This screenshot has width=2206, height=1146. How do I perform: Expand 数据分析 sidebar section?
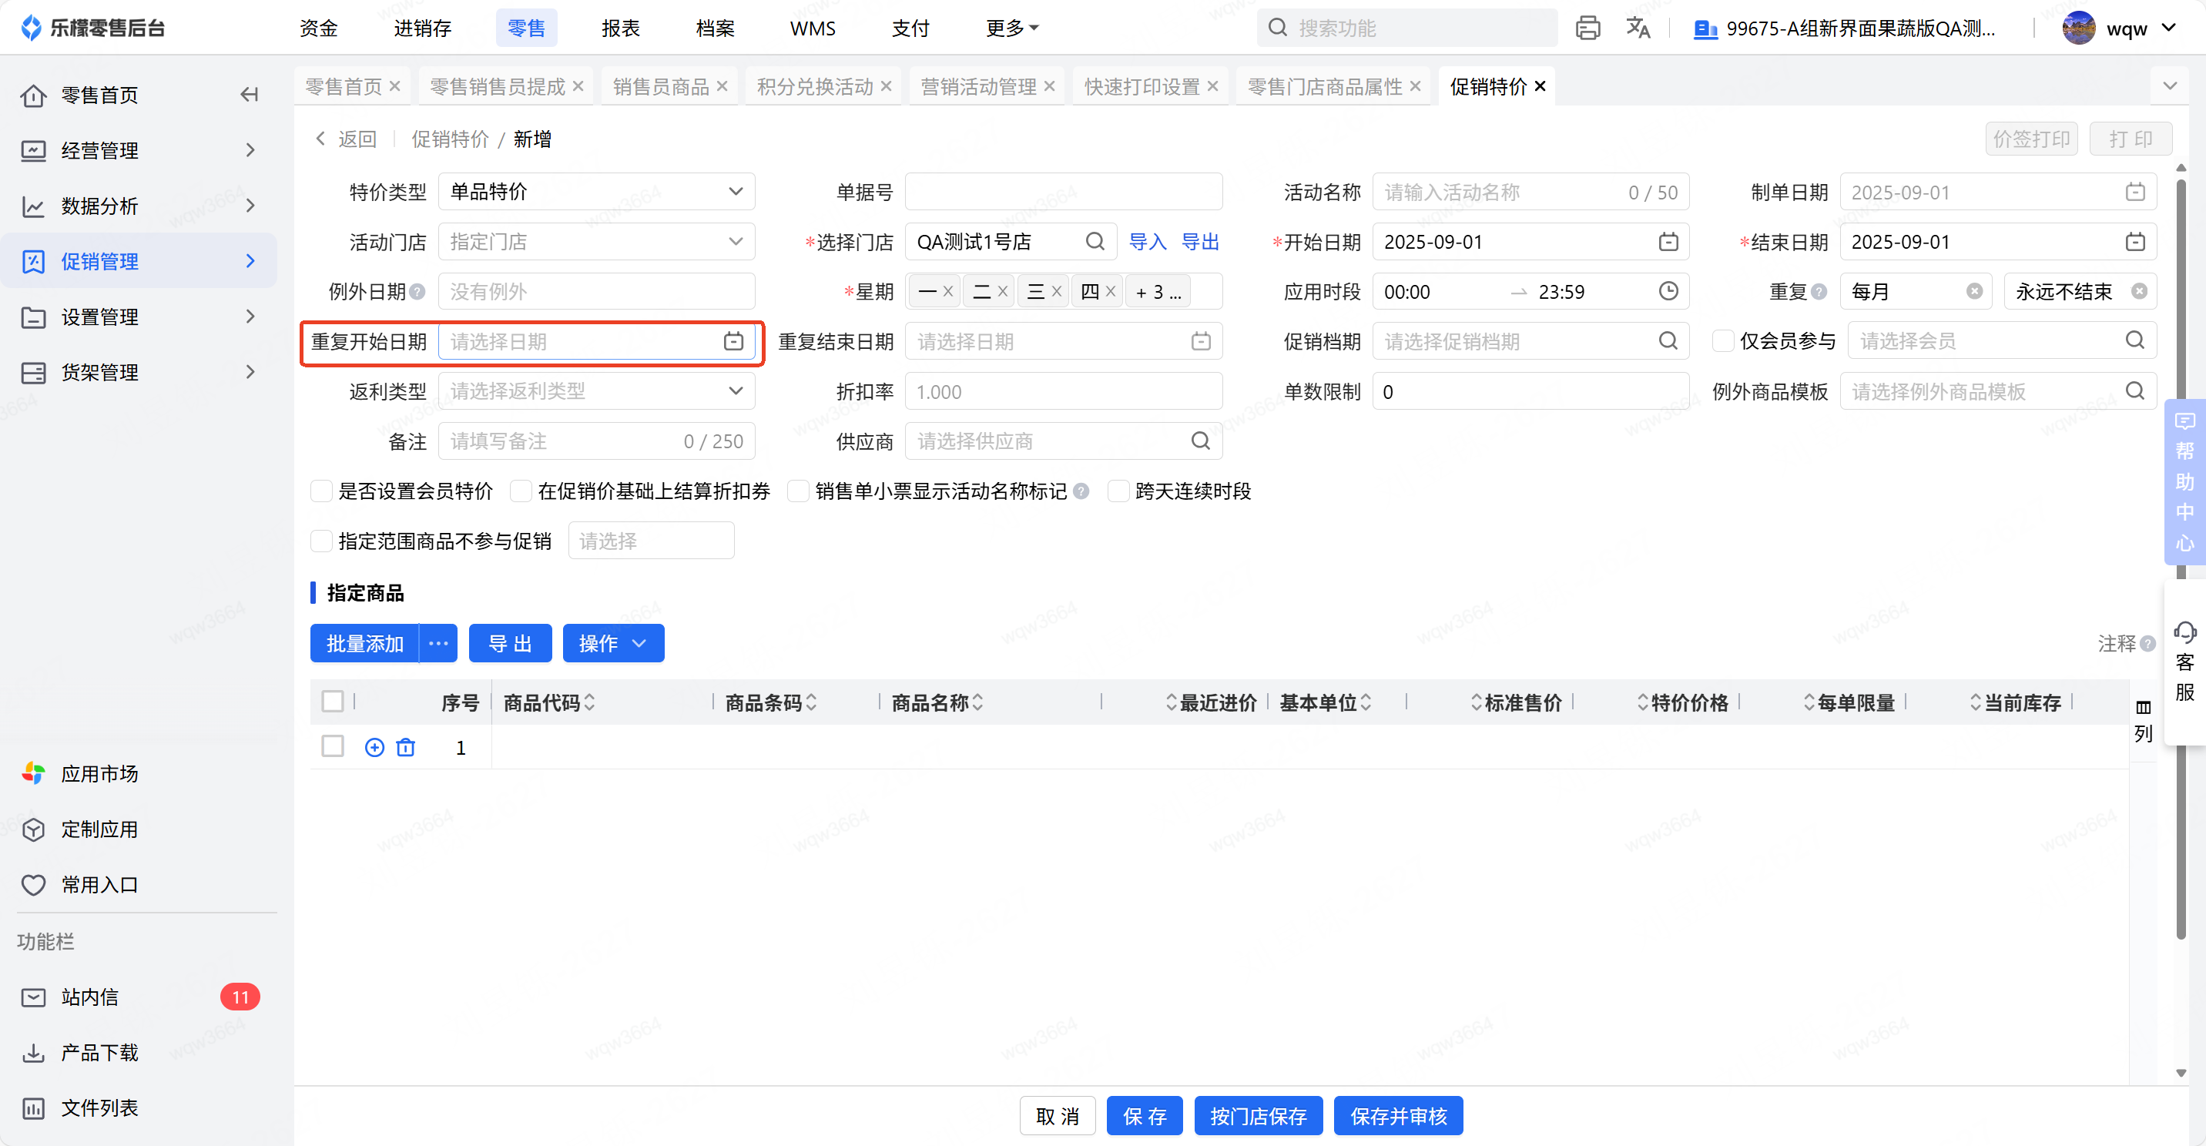point(139,206)
